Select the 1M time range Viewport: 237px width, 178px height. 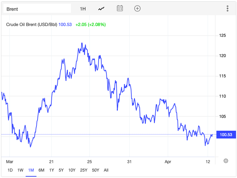[31, 170]
